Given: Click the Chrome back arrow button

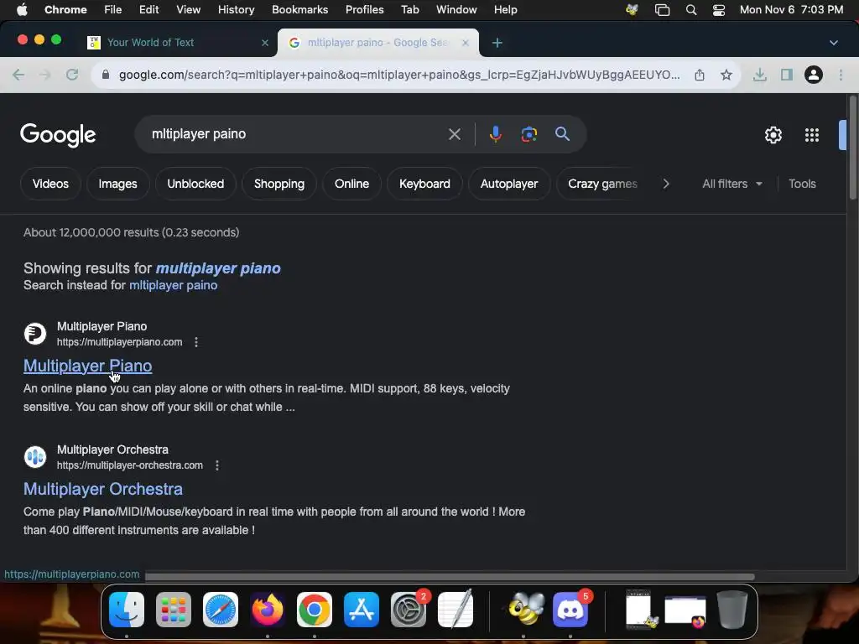Looking at the screenshot, I should pyautogui.click(x=18, y=75).
